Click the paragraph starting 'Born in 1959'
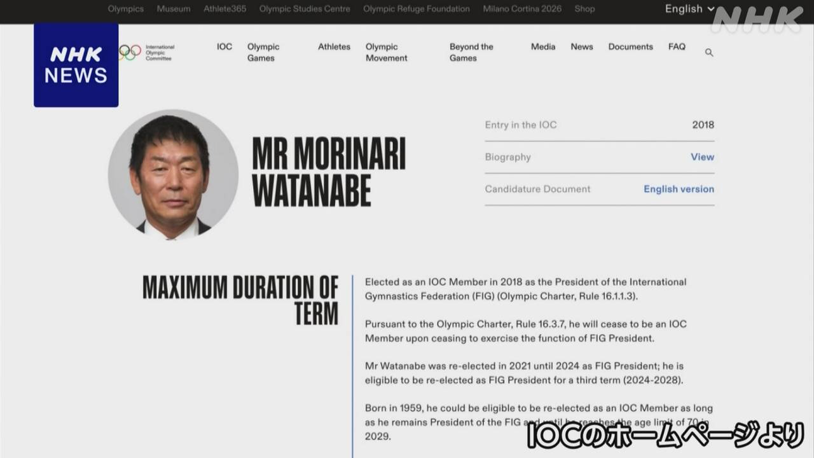 [539, 422]
